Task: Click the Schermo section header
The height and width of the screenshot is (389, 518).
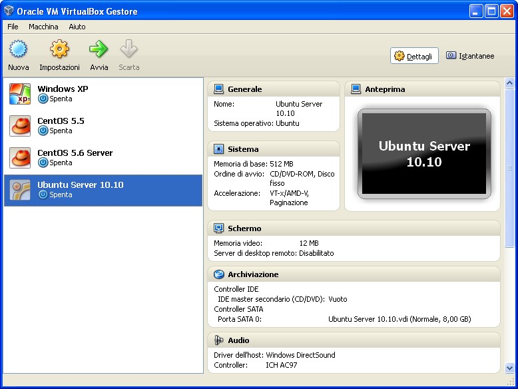Action: tap(244, 228)
